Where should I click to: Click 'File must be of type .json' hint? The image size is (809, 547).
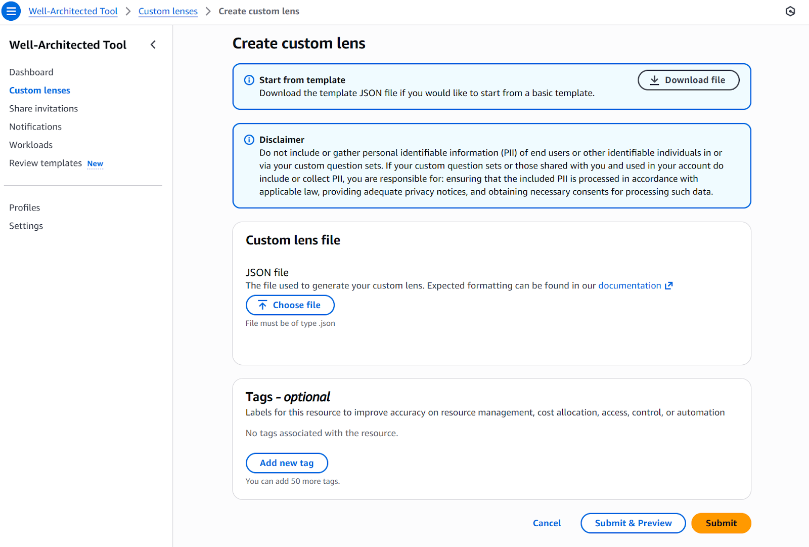290,323
